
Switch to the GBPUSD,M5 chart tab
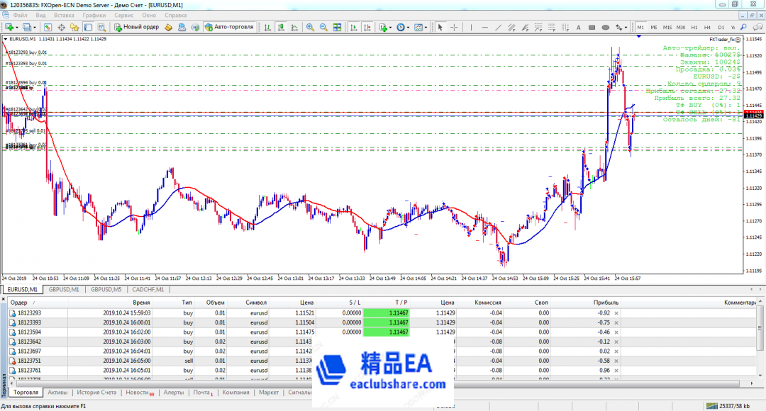[x=106, y=289]
